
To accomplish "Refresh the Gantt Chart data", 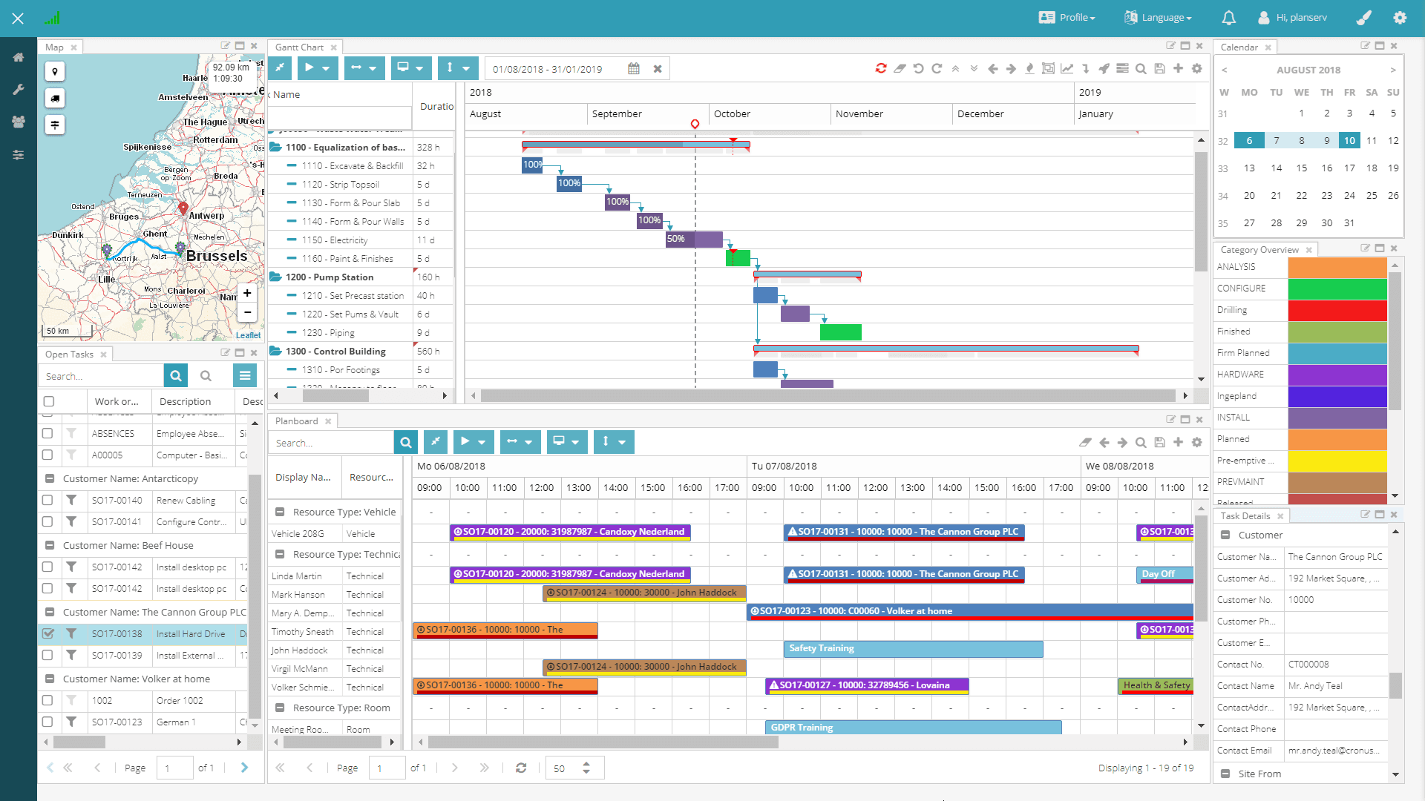I will [881, 68].
